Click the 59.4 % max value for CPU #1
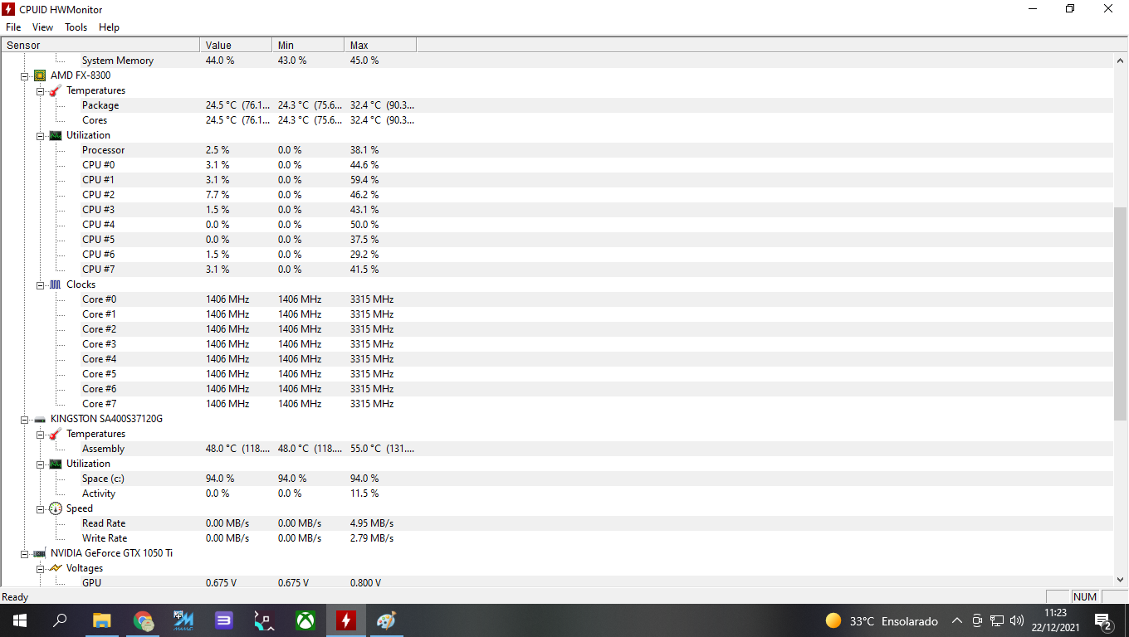This screenshot has width=1129, height=637. pos(364,180)
